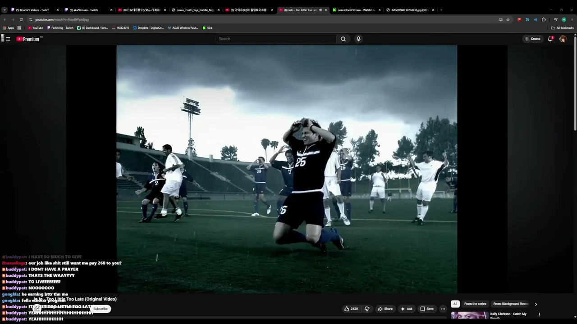Dislike the video with the thumbs-down

[x=367, y=309]
